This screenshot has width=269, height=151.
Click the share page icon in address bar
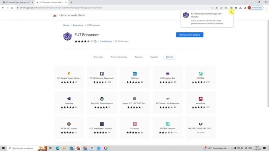click(x=222, y=8)
